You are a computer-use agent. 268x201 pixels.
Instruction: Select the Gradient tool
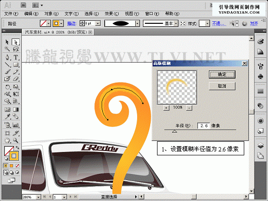pyautogui.click(x=16, y=109)
